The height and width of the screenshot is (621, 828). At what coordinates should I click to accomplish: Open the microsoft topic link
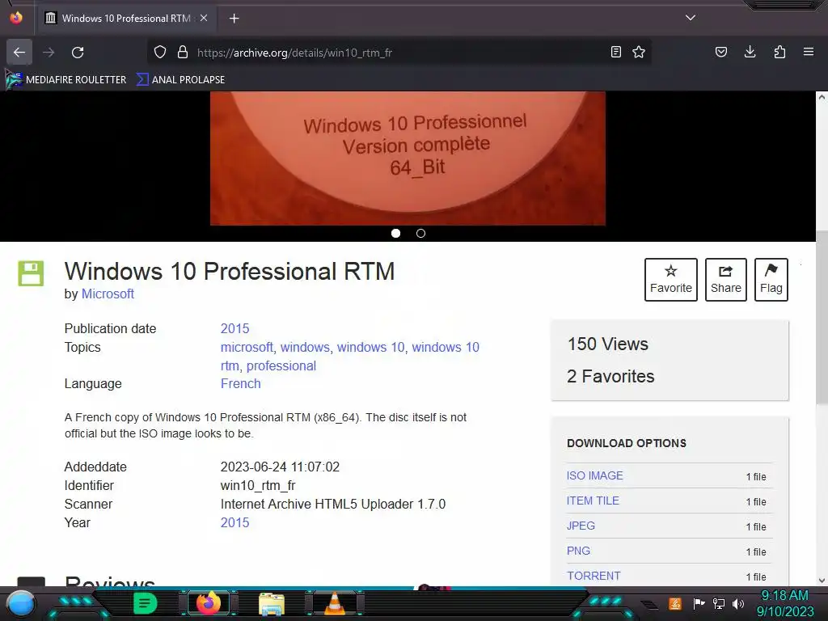pyautogui.click(x=247, y=347)
